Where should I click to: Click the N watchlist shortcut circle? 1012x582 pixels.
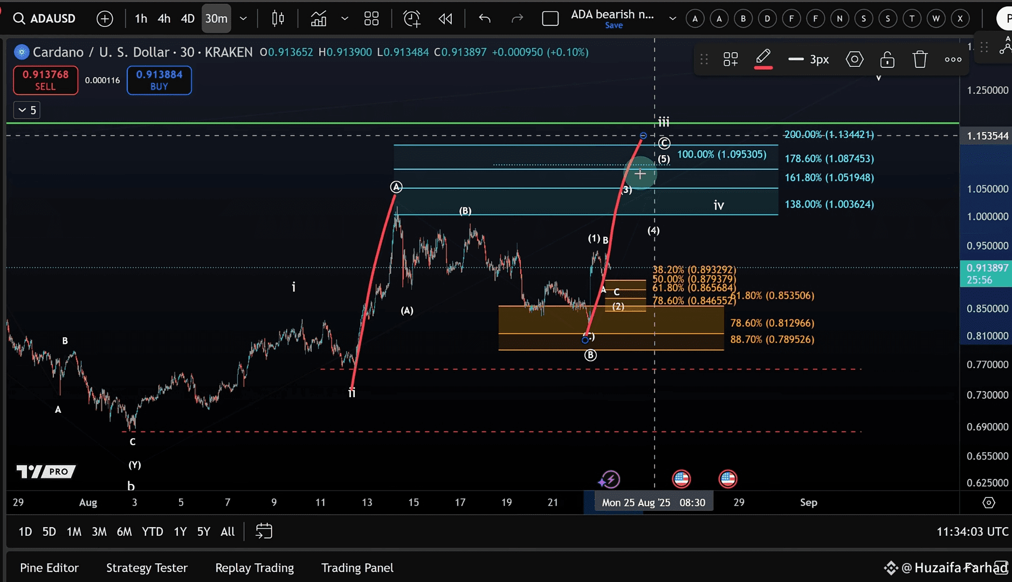point(839,19)
